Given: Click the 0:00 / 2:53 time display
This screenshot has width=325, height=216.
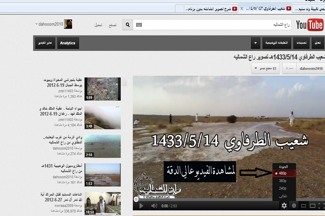Looking at the screenshot, I should (169, 206).
